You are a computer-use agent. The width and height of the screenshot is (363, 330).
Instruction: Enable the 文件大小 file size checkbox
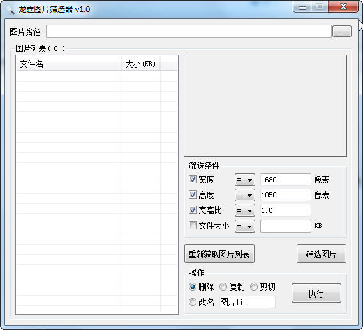click(193, 226)
